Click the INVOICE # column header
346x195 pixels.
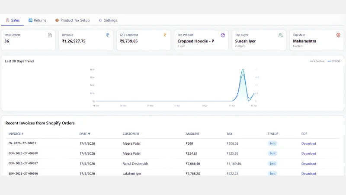(x=16, y=134)
